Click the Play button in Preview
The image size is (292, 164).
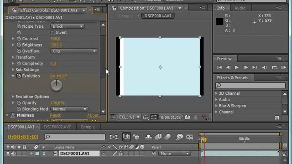click(236, 67)
